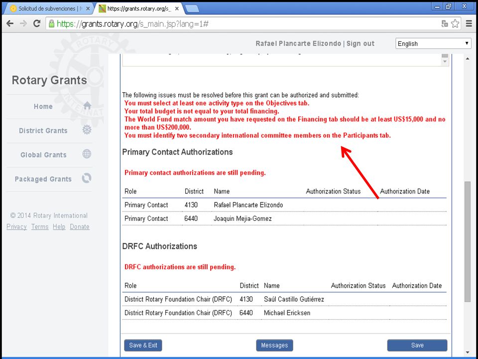Click district 6440 in Primary Contact row
Screen dimensions: 478x359
[x=191, y=218]
